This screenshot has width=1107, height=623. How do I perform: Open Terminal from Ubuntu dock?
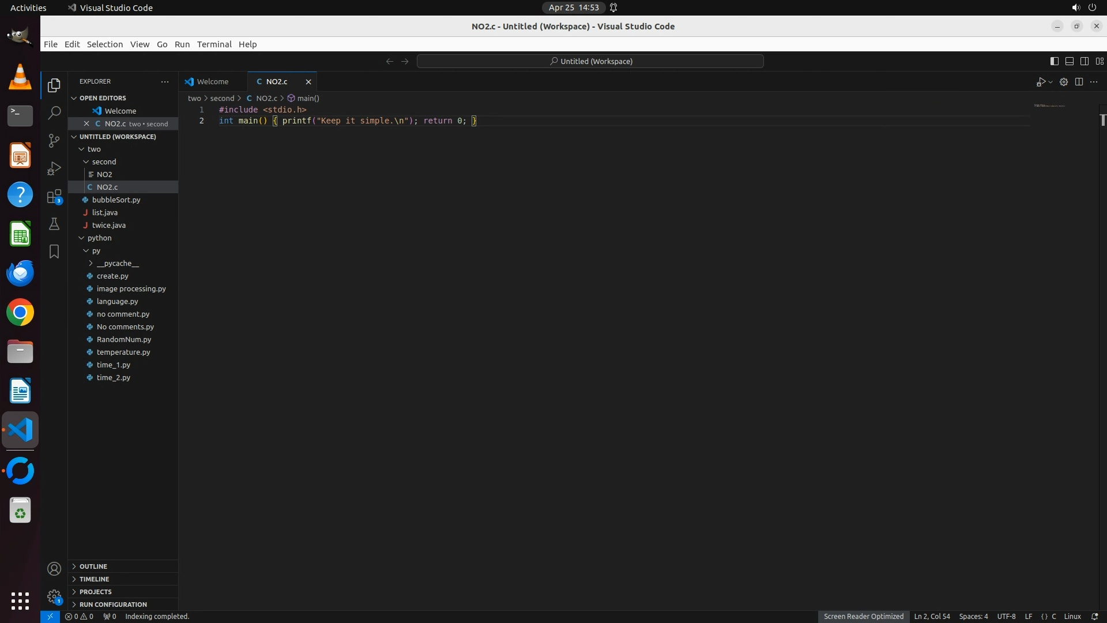click(x=20, y=116)
